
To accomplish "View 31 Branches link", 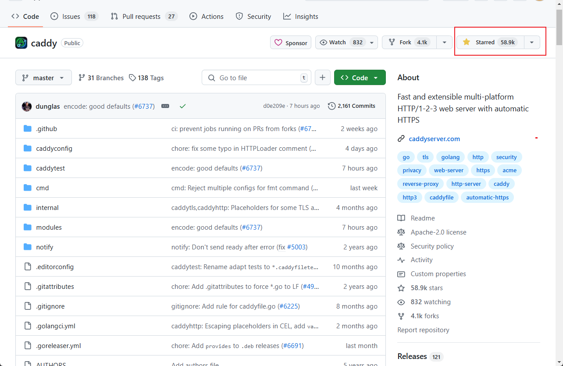I will 101,78.
